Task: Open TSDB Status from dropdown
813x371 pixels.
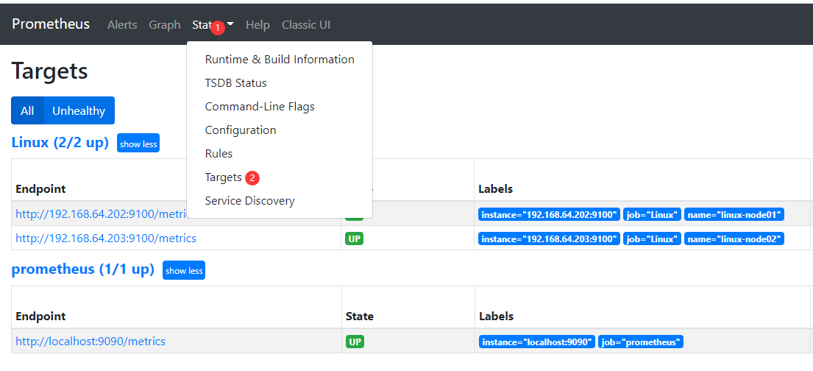Action: tap(235, 83)
